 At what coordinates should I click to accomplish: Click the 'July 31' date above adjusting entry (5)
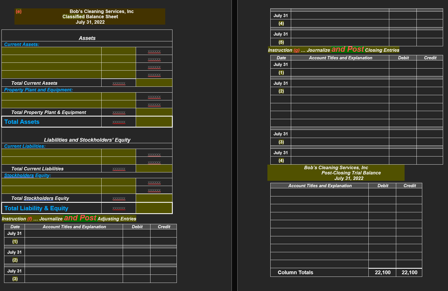pos(281,34)
